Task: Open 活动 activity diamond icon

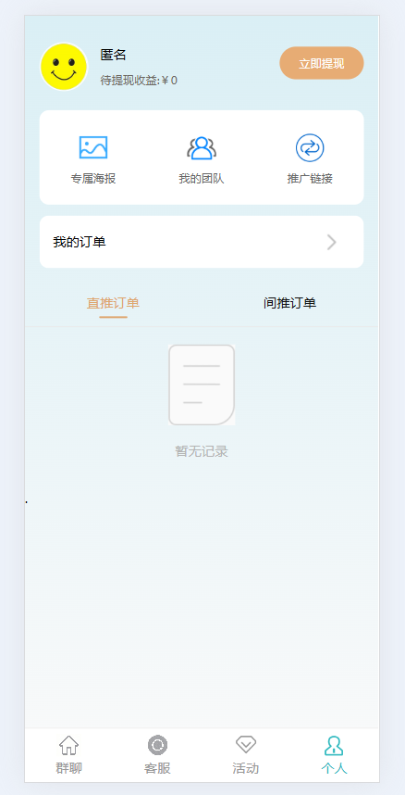Action: [x=246, y=745]
